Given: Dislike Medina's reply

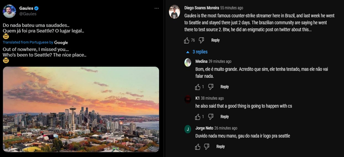Looking at the screenshot, I should tap(211, 87).
